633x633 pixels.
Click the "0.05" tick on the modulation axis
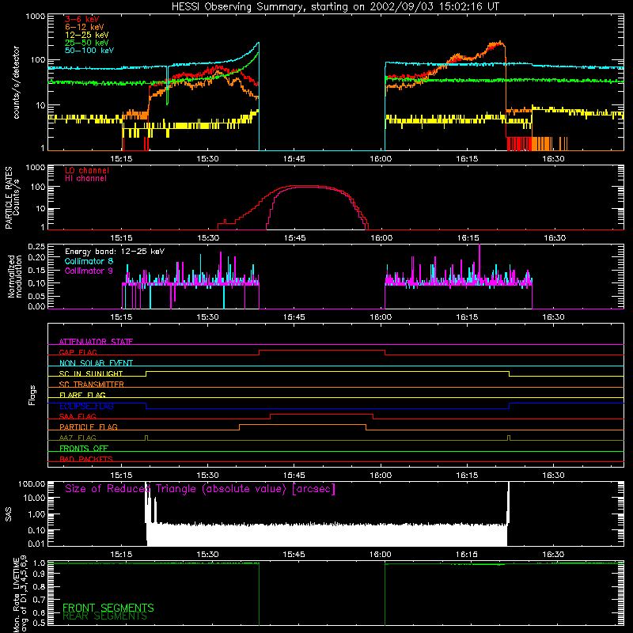tap(36, 296)
